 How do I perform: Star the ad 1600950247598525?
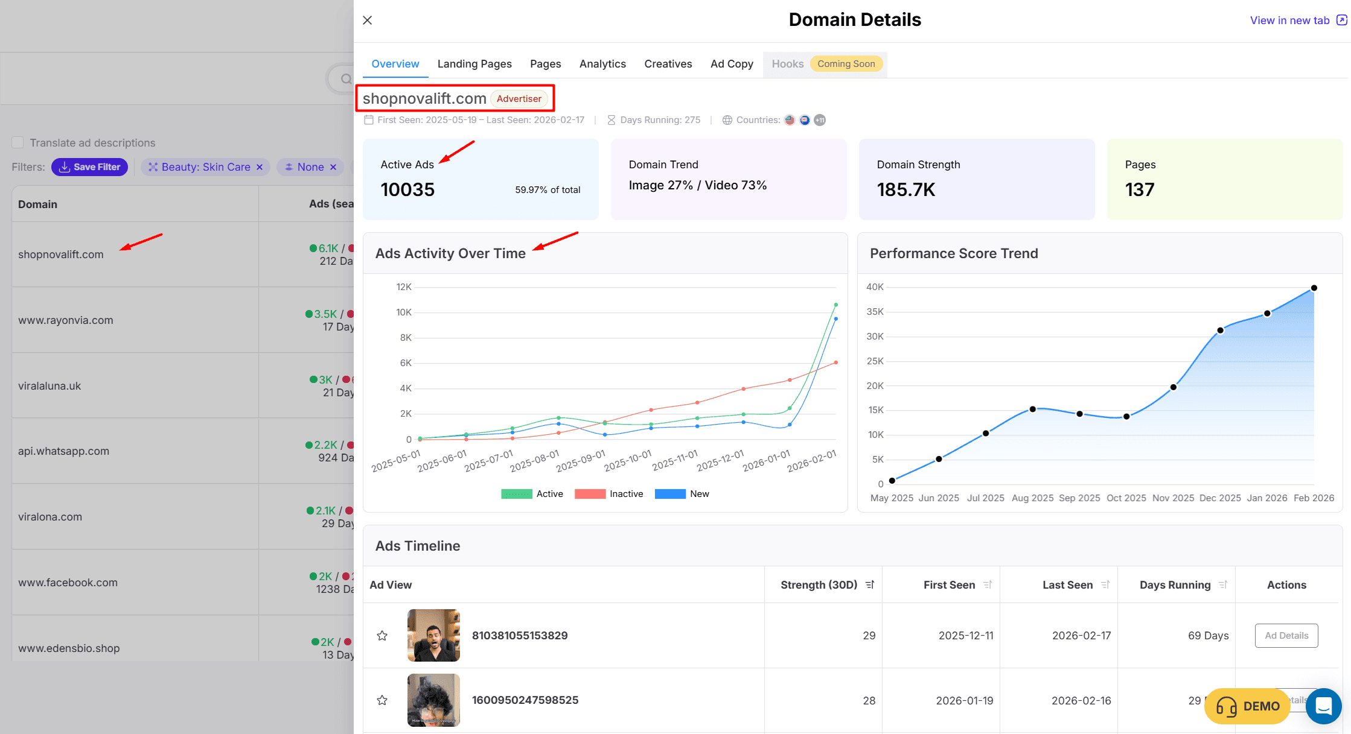point(382,700)
